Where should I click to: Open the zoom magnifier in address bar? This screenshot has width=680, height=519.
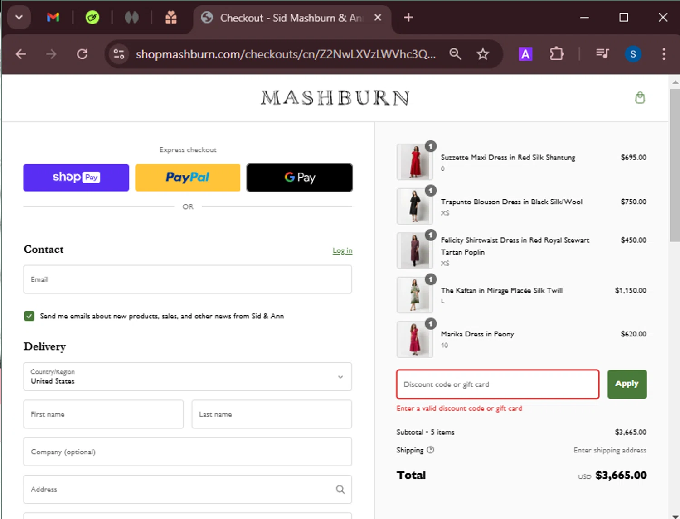point(455,54)
